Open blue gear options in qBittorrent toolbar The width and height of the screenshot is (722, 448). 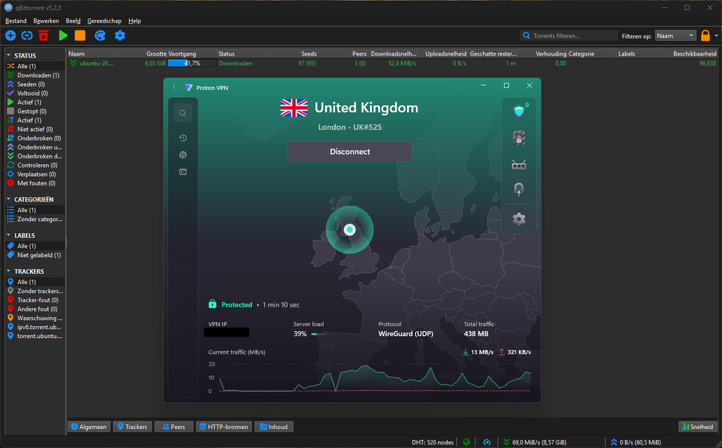pyautogui.click(x=120, y=35)
